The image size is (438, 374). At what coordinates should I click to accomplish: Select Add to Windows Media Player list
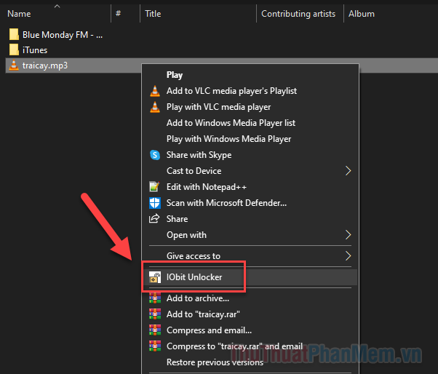250,123
